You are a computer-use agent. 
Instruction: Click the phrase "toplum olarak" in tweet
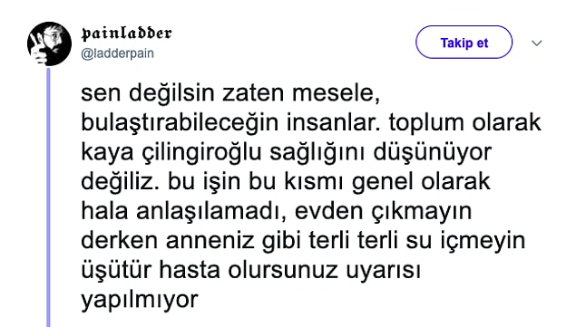point(465,123)
